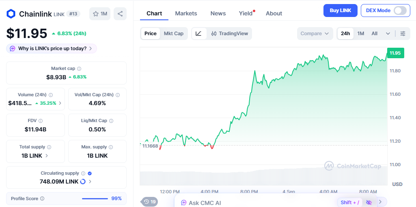Click the 99% profile score value

click(x=116, y=199)
